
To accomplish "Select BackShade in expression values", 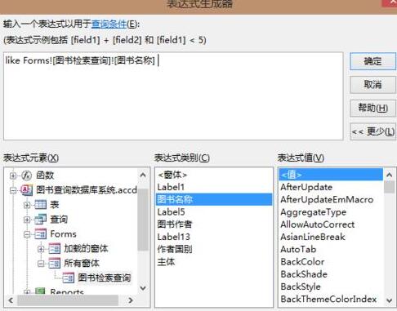I will pyautogui.click(x=331, y=274).
